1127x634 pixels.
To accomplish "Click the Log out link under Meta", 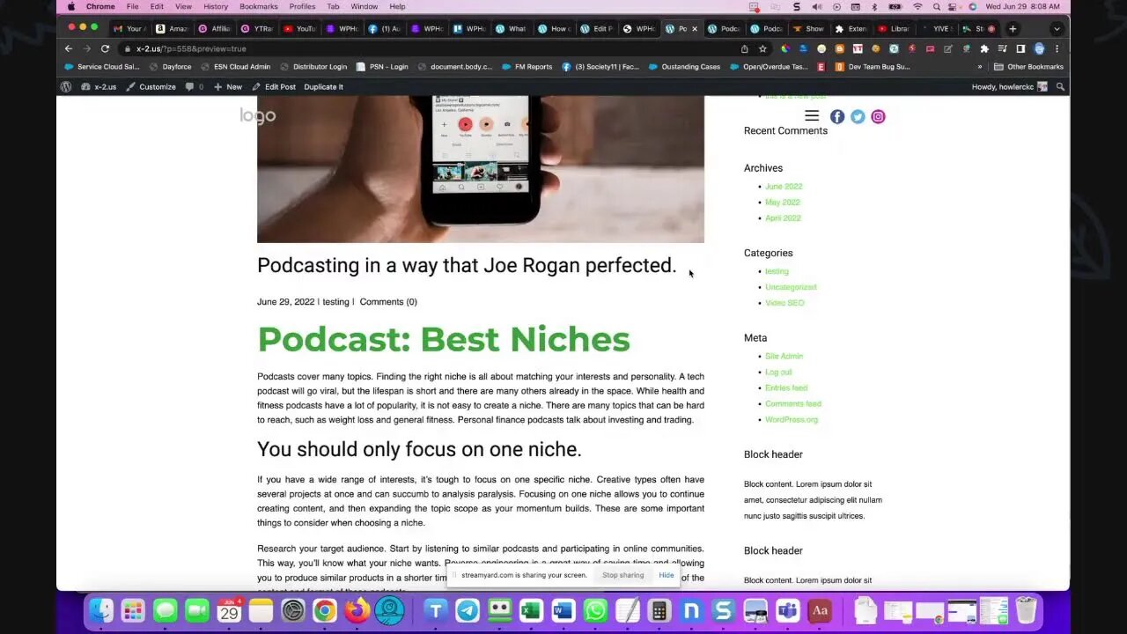I will (778, 372).
